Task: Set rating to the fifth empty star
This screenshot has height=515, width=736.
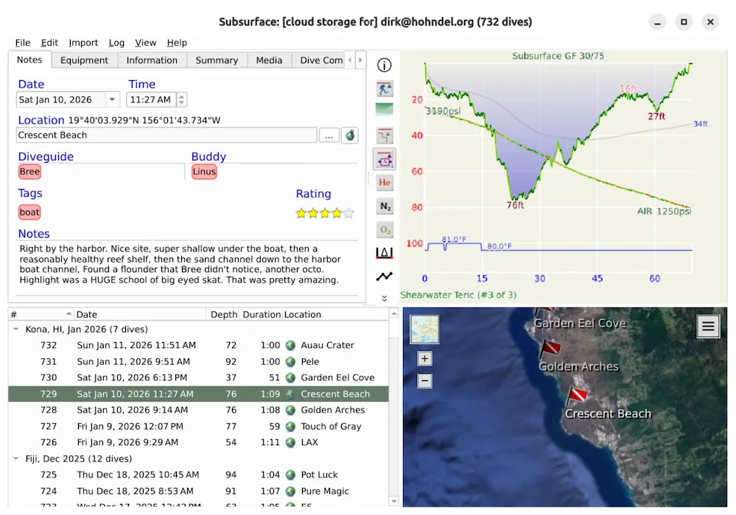Action: (x=348, y=213)
